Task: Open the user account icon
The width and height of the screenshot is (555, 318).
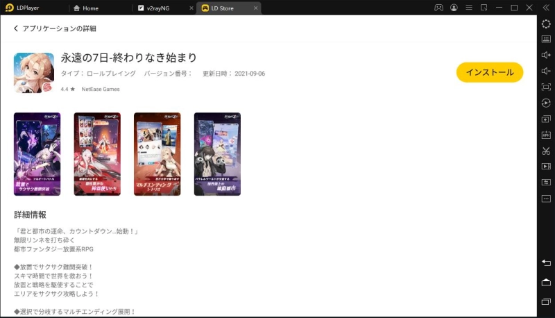Action: coord(454,8)
